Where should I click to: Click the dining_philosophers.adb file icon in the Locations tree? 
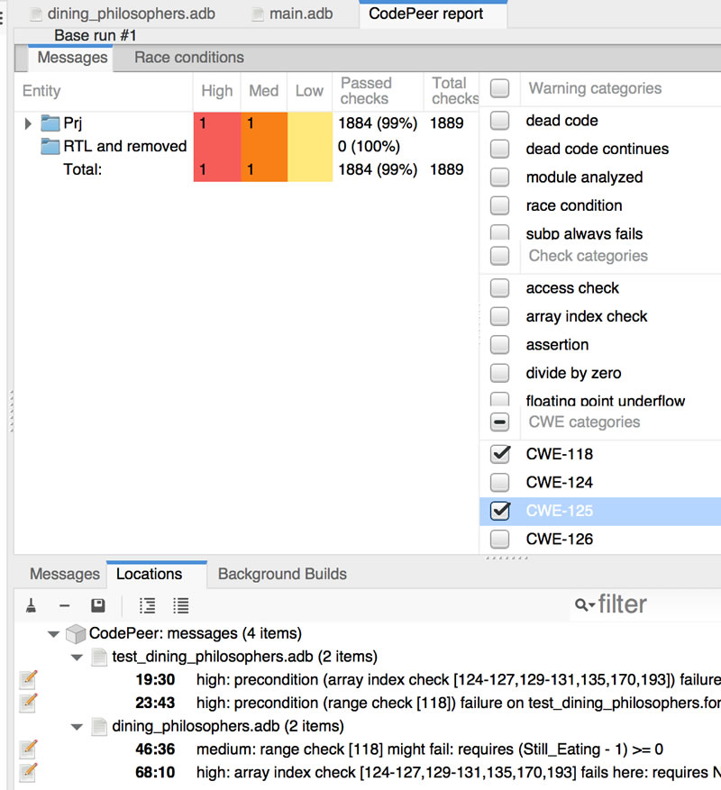tap(99, 726)
